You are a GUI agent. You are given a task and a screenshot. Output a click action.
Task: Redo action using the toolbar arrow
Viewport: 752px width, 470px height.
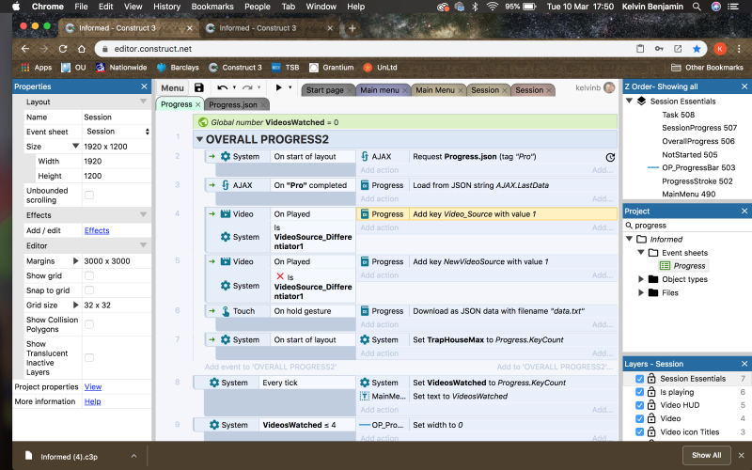247,87
